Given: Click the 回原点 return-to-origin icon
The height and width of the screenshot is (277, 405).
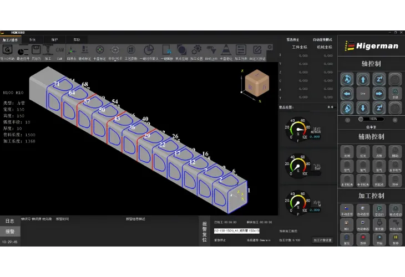Looking at the screenshot, I should pyautogui.click(x=71, y=50).
